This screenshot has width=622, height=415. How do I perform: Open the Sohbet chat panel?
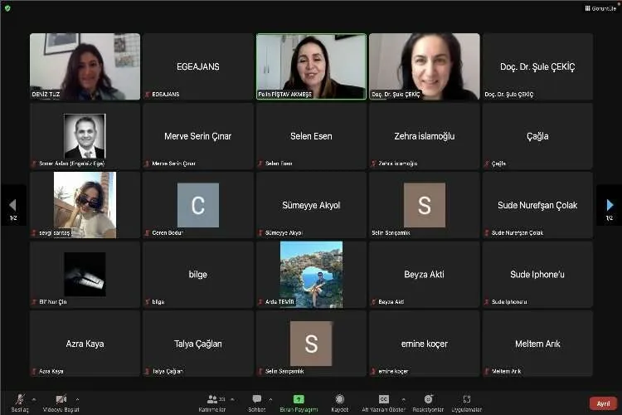tap(257, 402)
